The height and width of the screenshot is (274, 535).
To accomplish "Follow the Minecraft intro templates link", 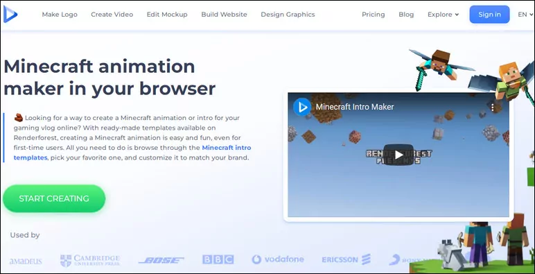I will 132,153.
